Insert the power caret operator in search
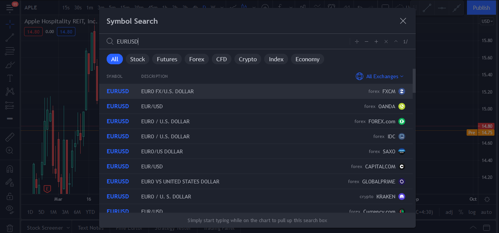 click(x=396, y=41)
